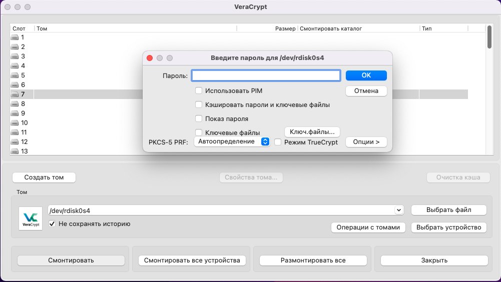The image size is (501, 282).
Task: Click Размонтировать все button
Action: click(x=313, y=260)
